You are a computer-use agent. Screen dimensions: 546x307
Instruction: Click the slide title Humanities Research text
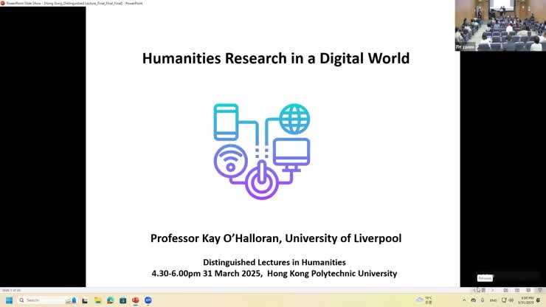[276, 58]
